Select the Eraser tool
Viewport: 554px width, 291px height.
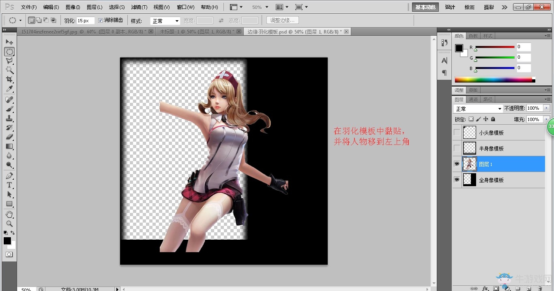click(9, 137)
